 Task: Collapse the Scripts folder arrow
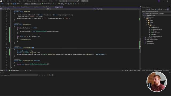point(148,26)
